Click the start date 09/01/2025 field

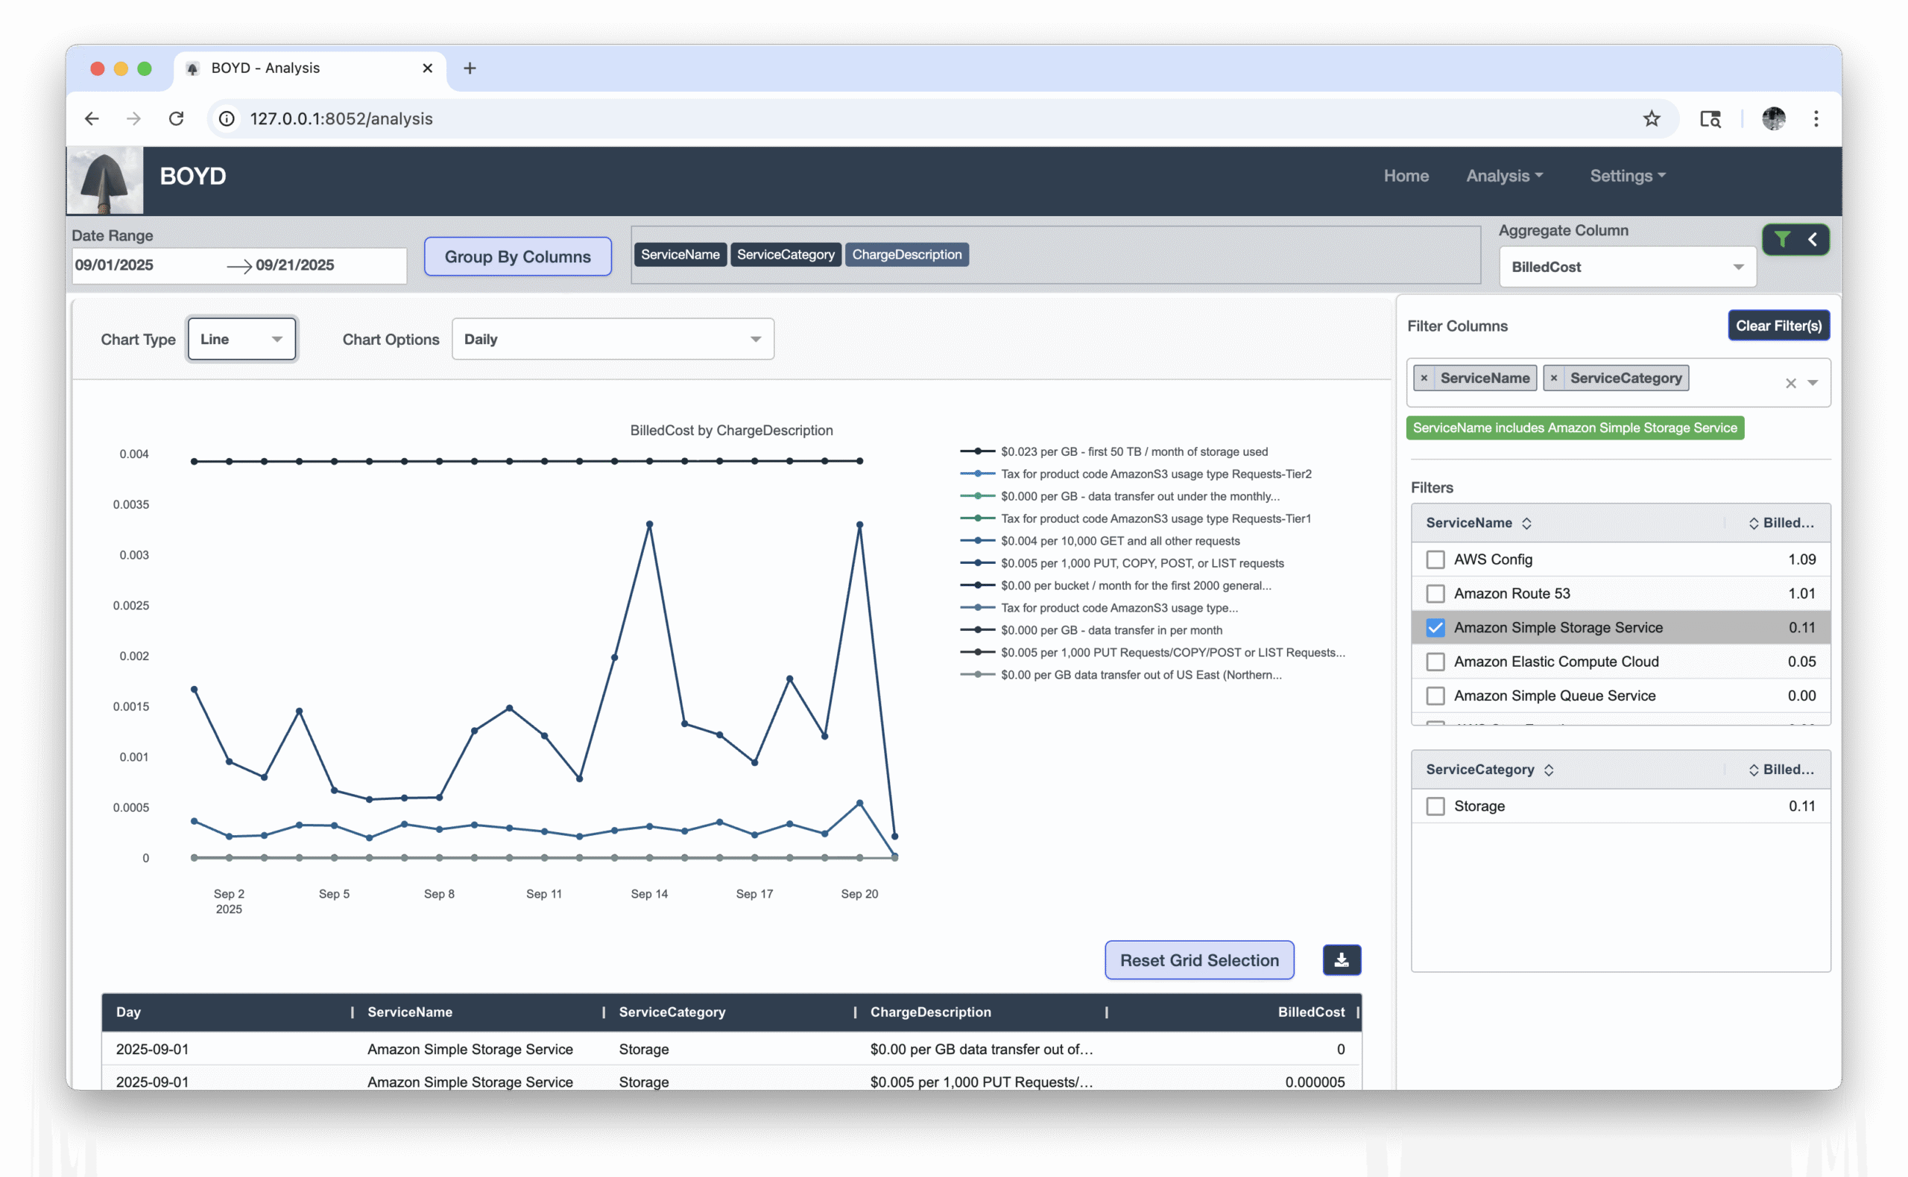115,265
